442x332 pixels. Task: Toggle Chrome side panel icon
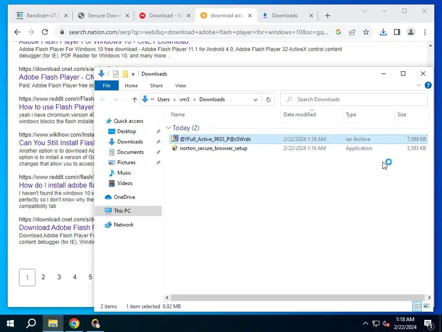click(397, 32)
